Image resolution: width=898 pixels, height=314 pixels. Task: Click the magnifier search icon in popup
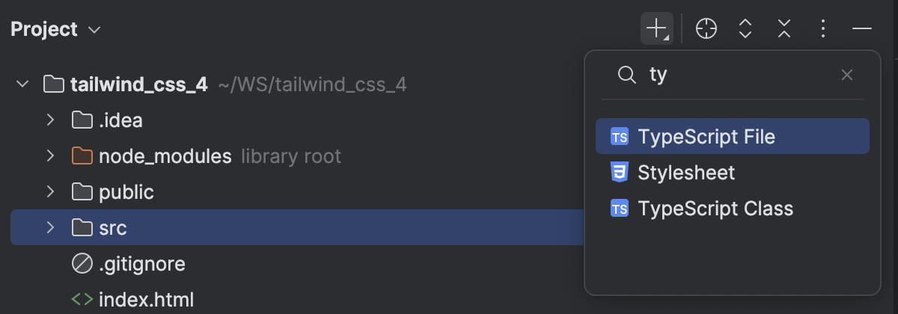(626, 75)
